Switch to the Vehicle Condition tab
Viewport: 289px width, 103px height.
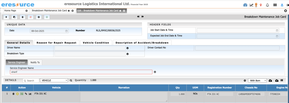coord(96,43)
